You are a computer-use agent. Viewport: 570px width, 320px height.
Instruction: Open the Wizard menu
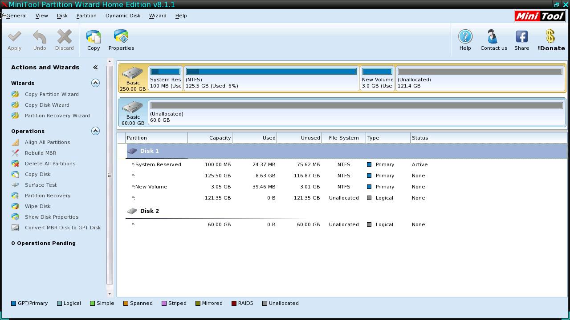click(158, 16)
